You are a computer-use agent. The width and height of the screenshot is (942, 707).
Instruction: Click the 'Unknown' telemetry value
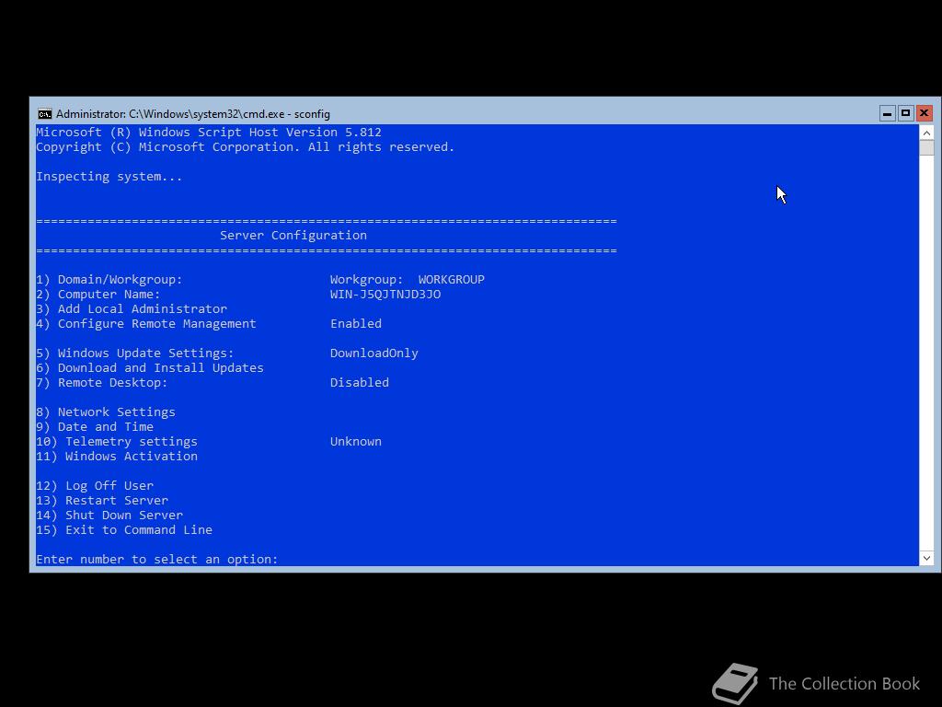click(x=356, y=442)
